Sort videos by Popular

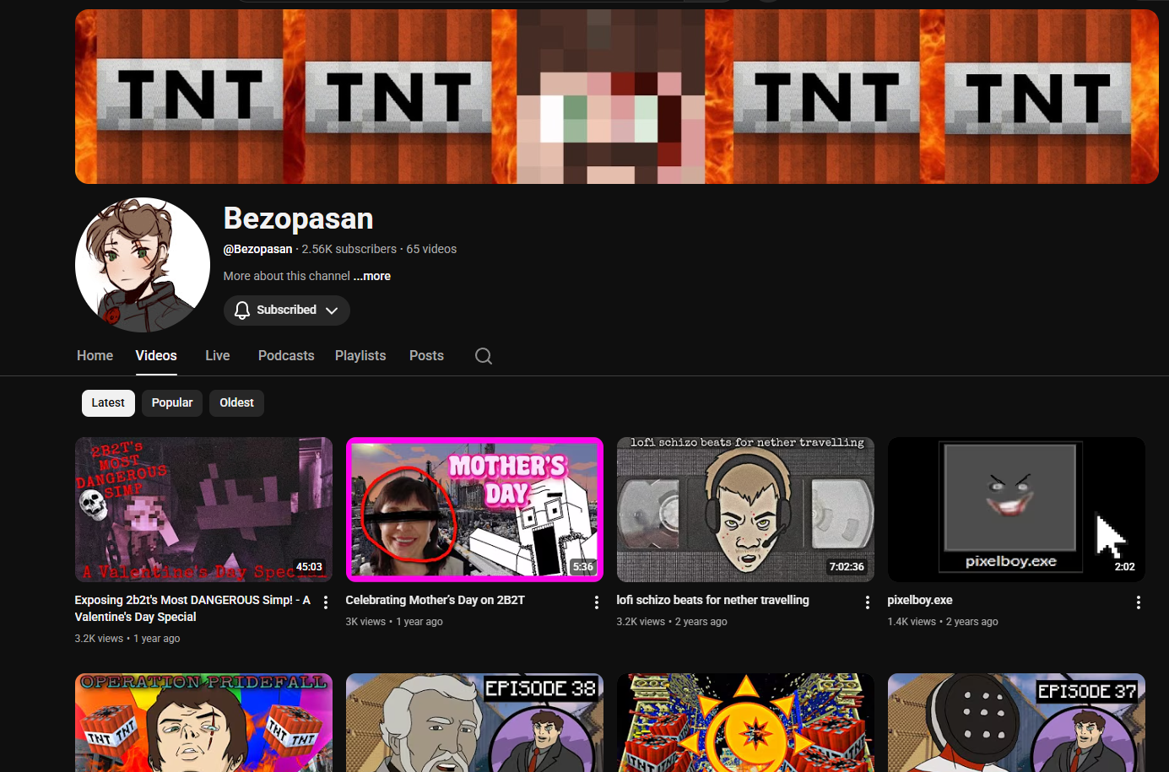click(172, 403)
